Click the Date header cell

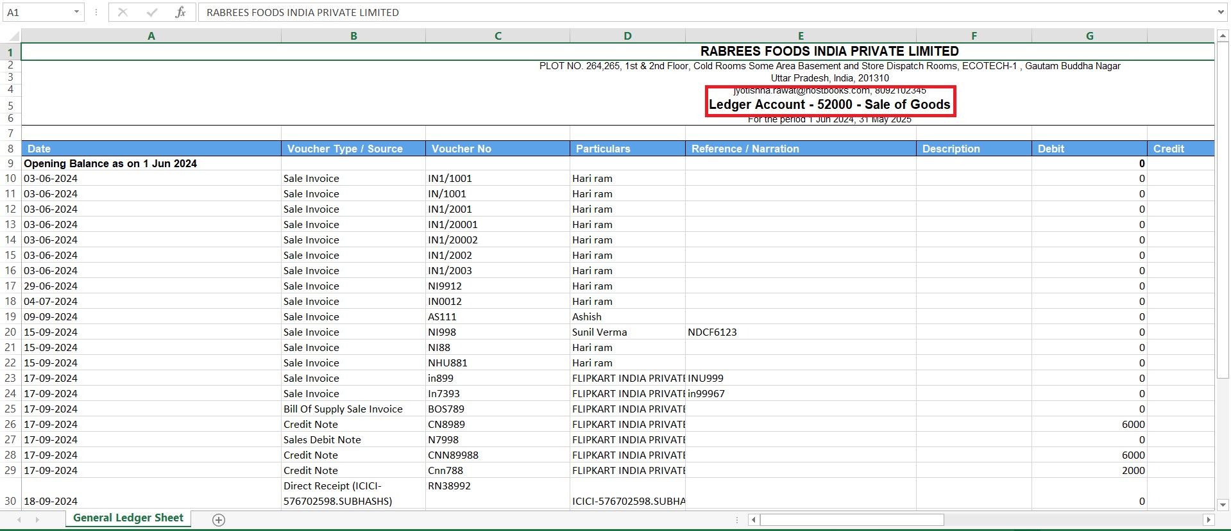point(151,149)
